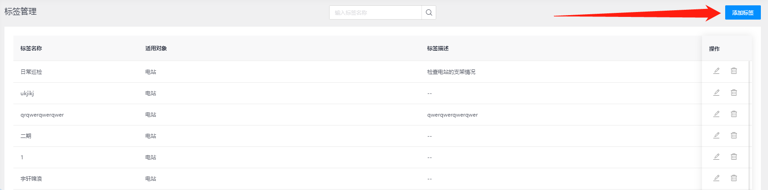
Task: Edit the ukjikj tag
Action: pos(716,93)
